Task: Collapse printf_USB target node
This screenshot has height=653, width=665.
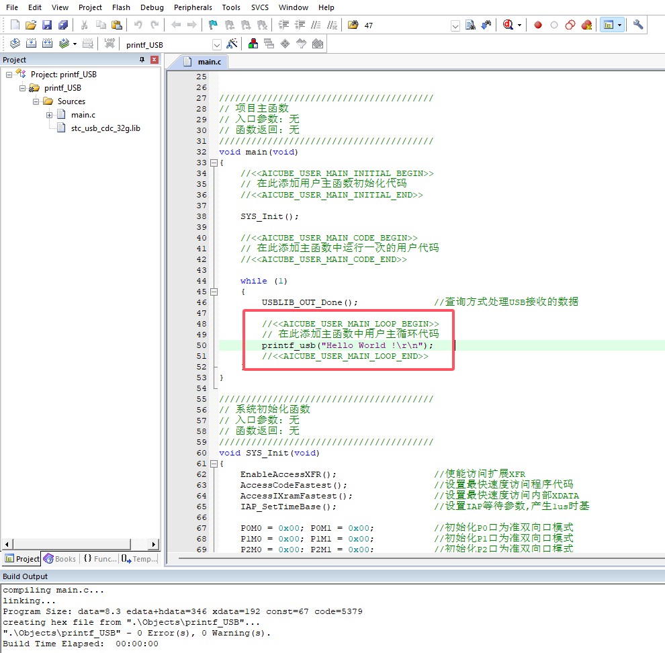Action: 22,88
